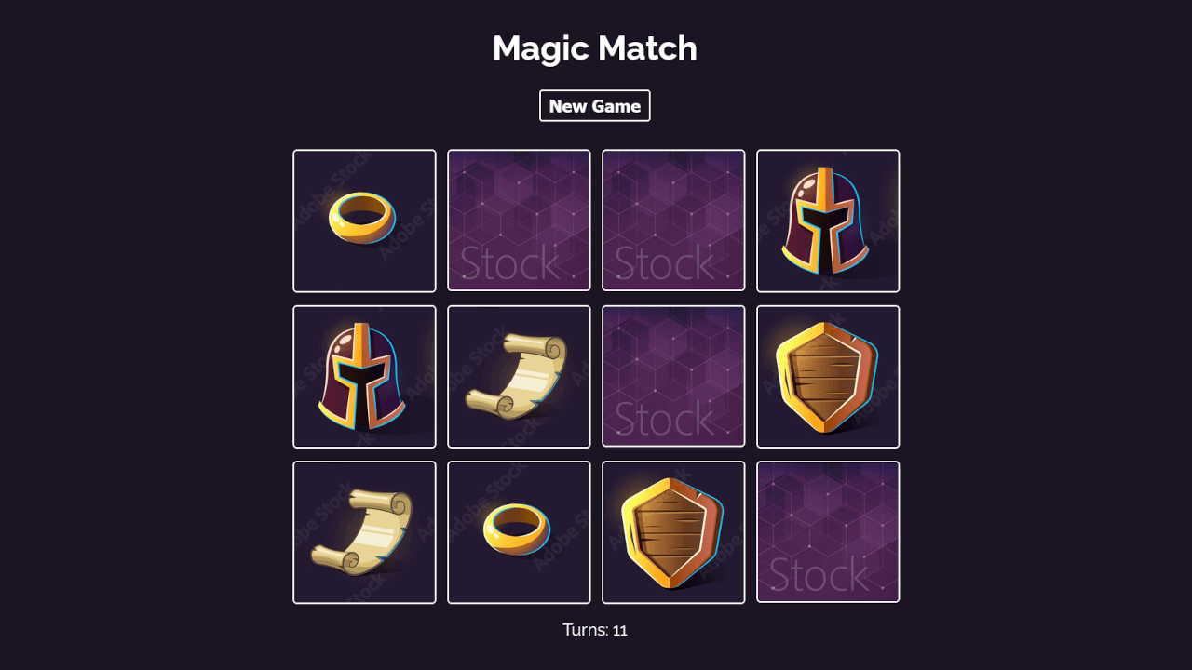Click the New Game button
Image resolution: width=1192 pixels, height=670 pixels.
(595, 106)
